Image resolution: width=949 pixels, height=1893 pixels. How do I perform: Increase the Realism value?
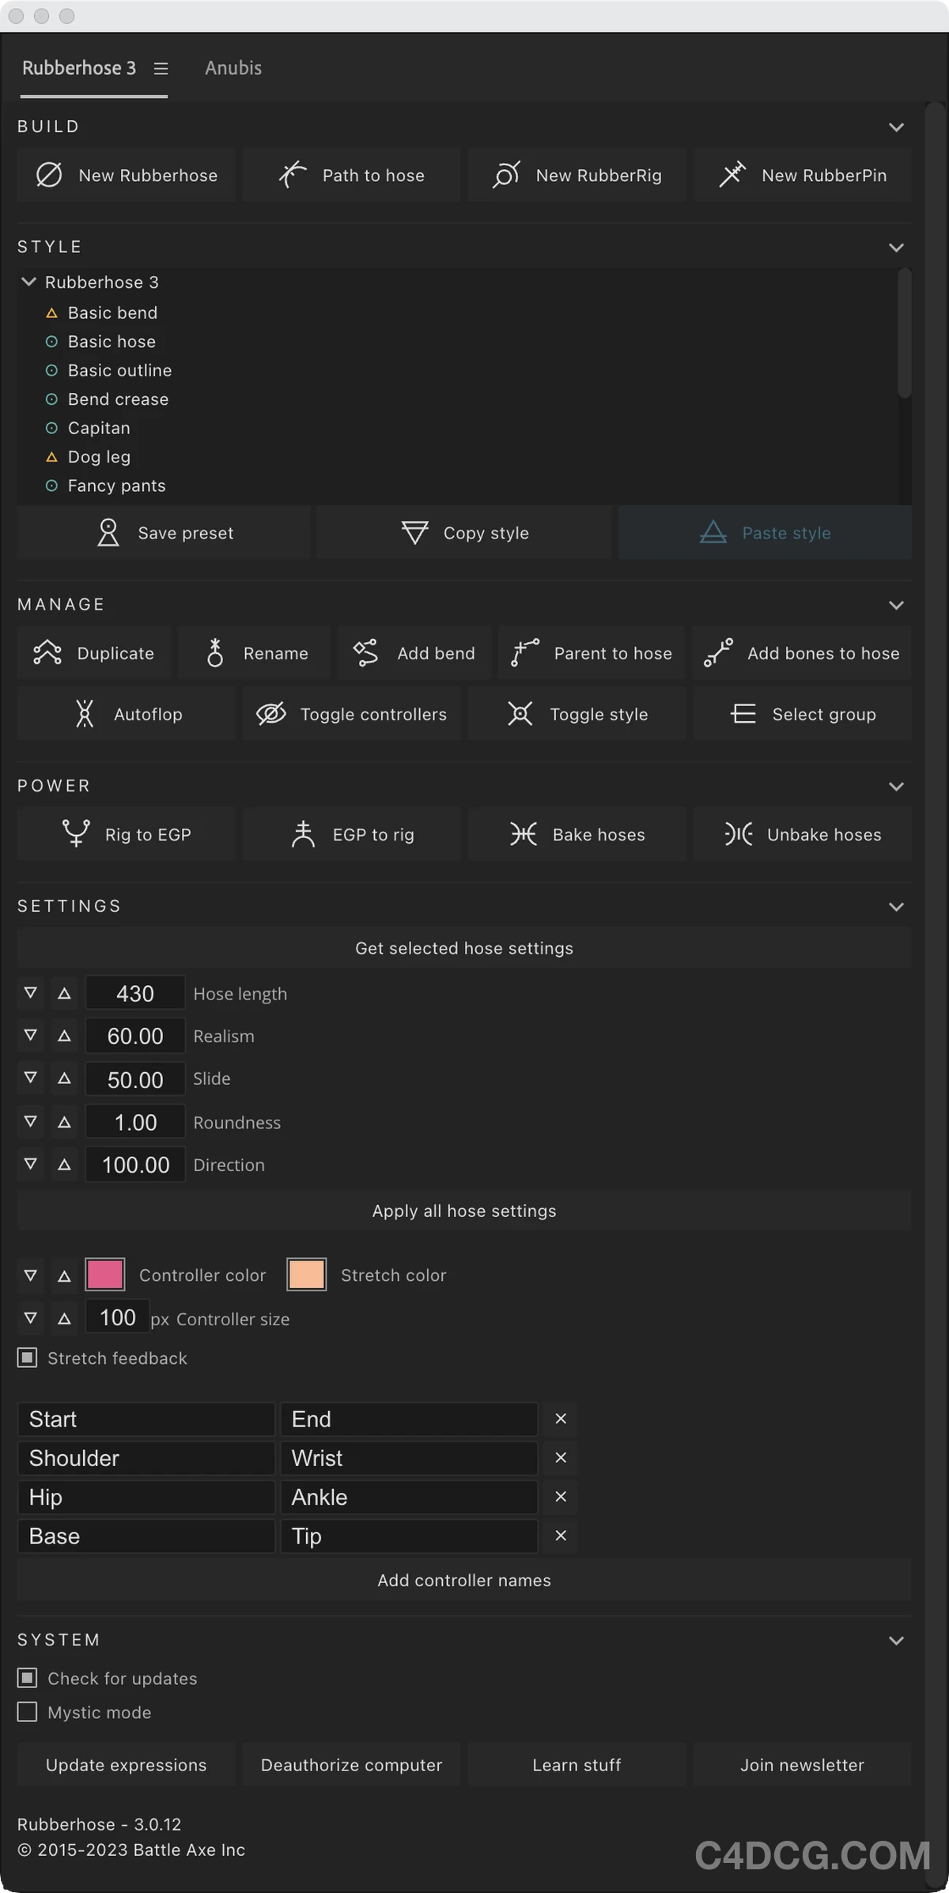click(65, 1035)
